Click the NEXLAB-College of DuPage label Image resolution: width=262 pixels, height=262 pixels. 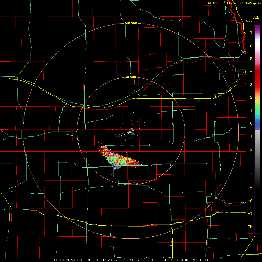234,3
